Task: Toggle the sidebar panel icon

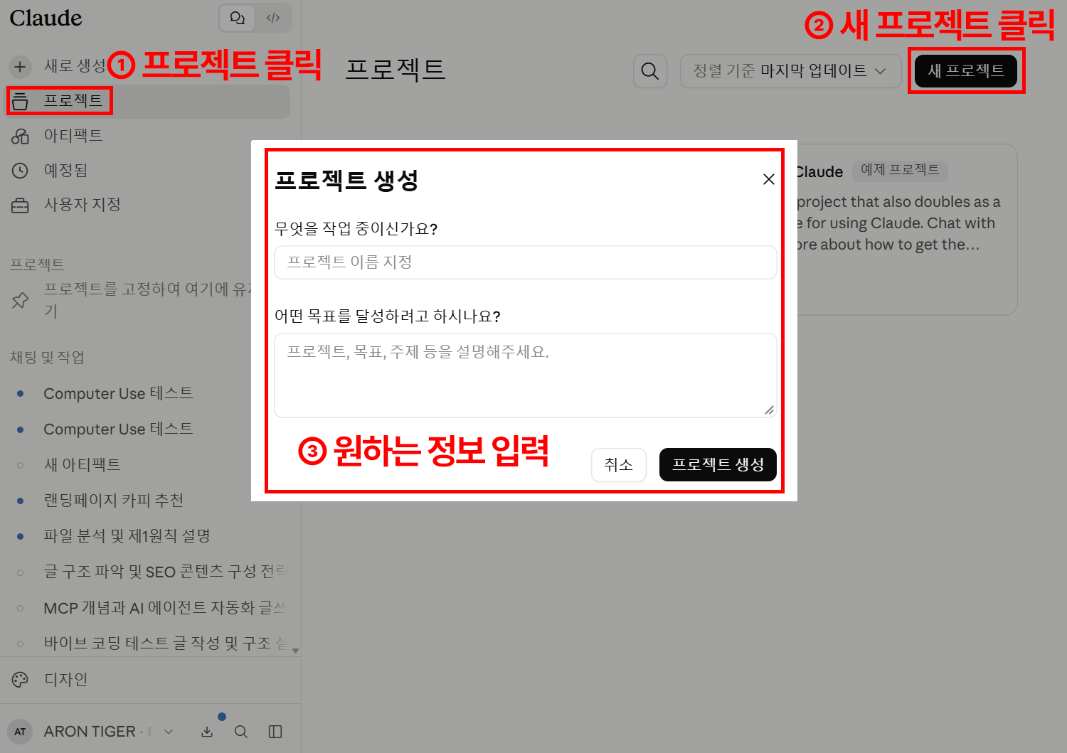Action: tap(275, 732)
